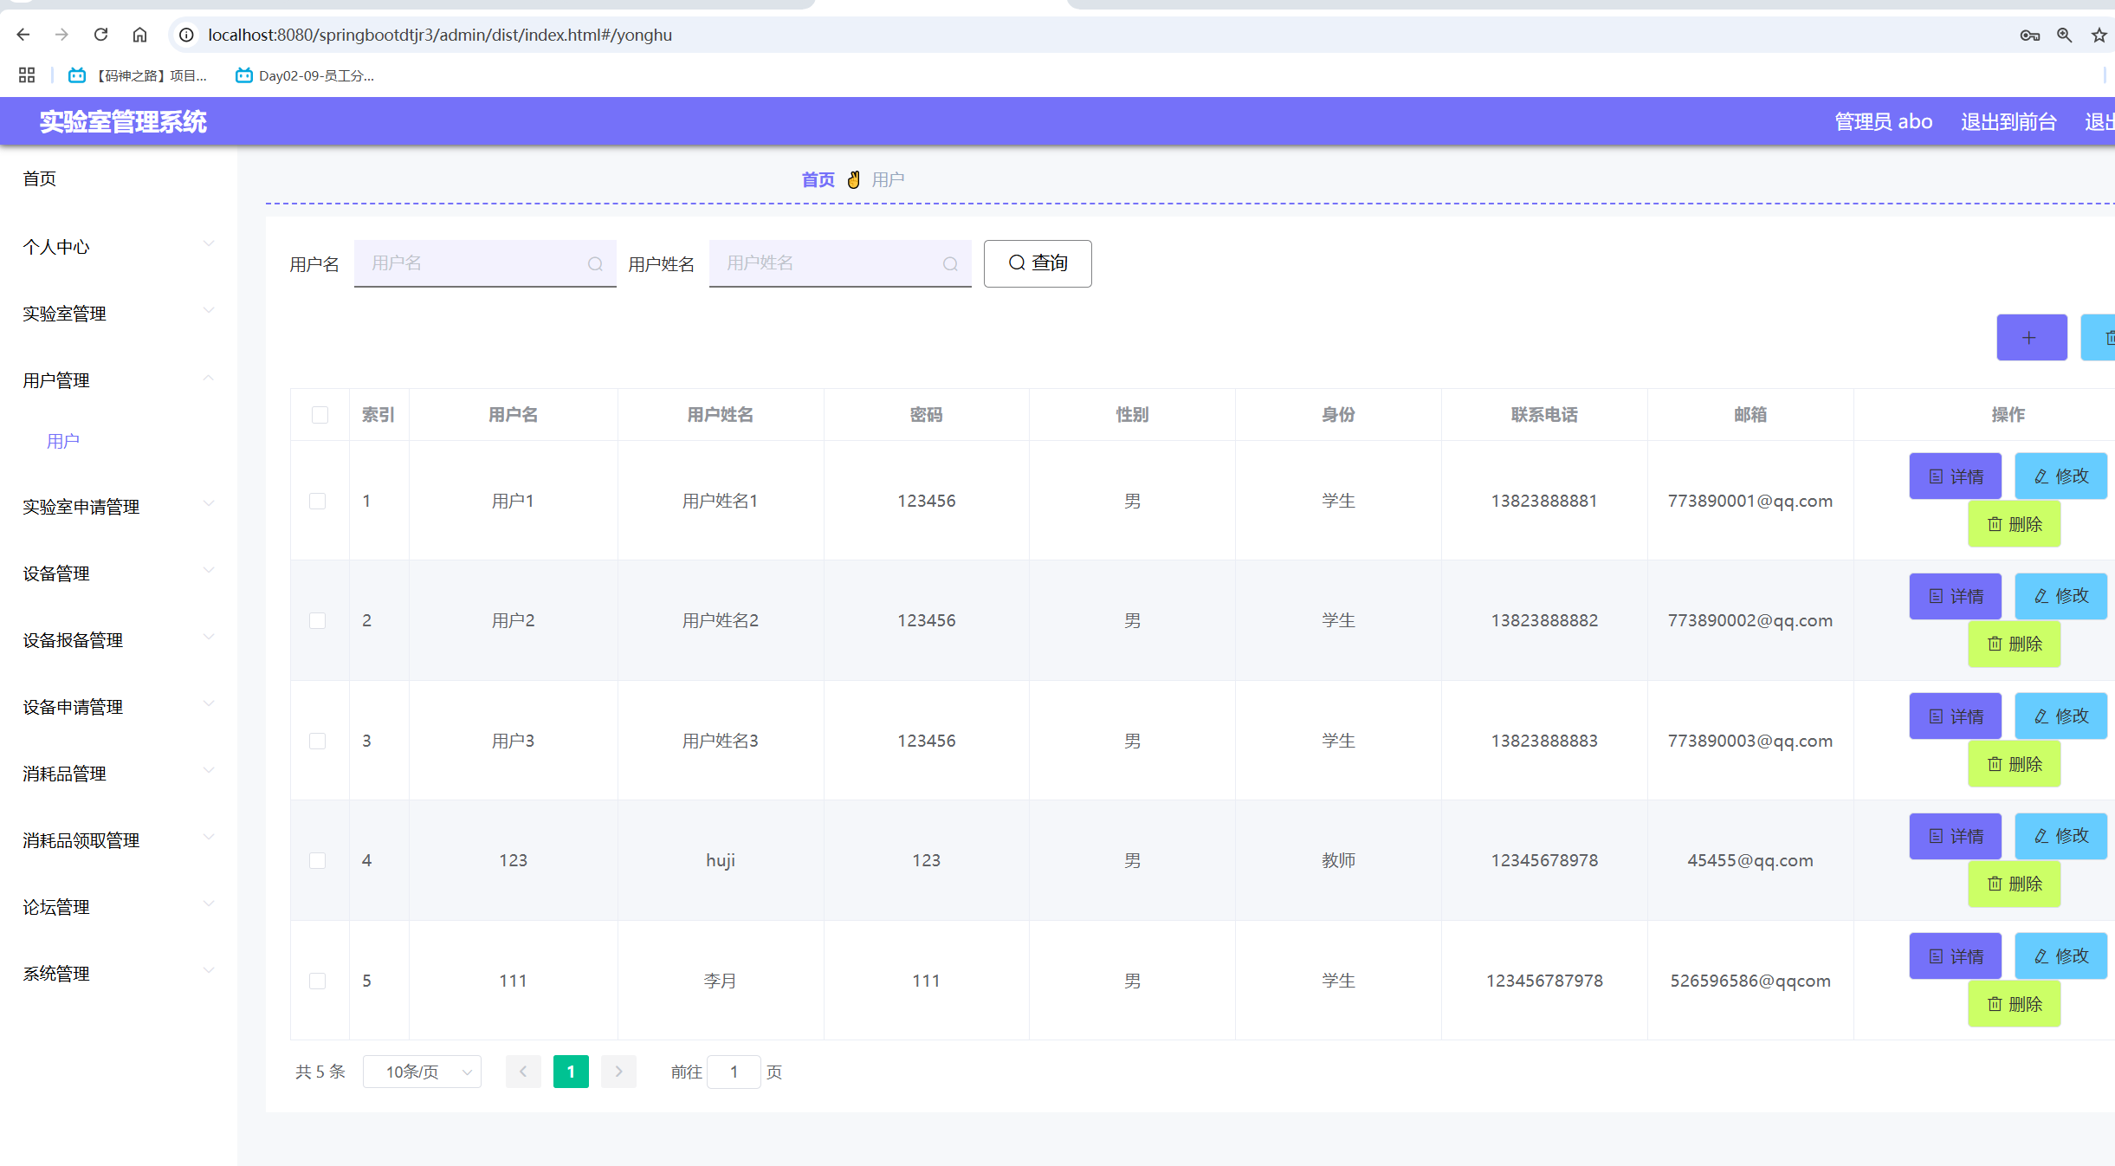Click 修改 for 用户1
This screenshot has width=2115, height=1166.
(x=2060, y=476)
